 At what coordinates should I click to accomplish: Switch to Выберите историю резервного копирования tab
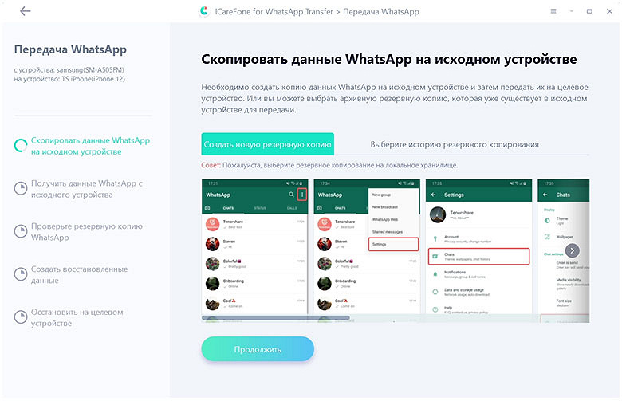coord(455,144)
